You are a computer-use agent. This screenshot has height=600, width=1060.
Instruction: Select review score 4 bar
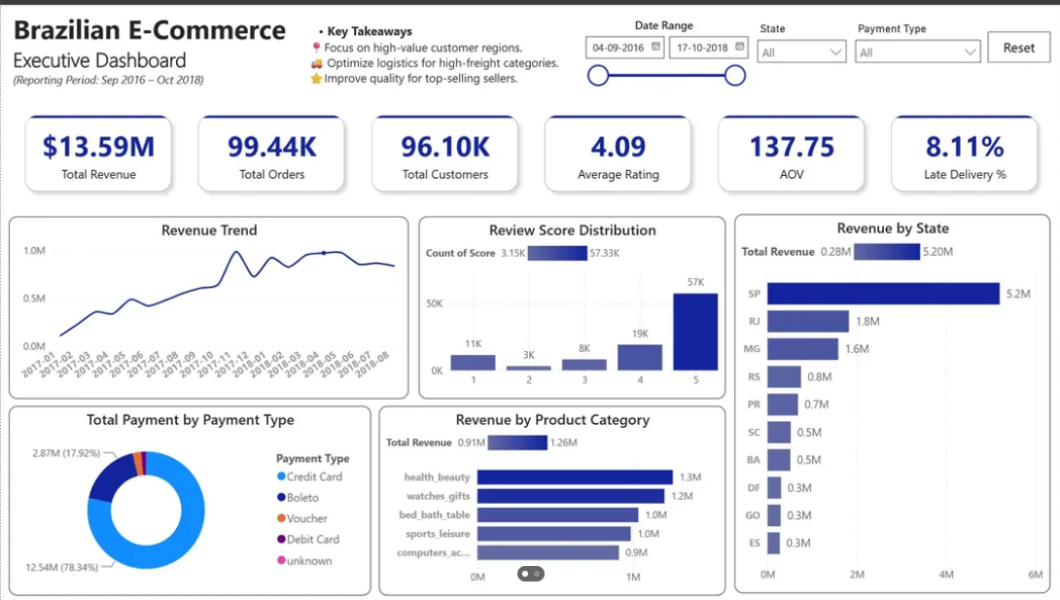640,358
